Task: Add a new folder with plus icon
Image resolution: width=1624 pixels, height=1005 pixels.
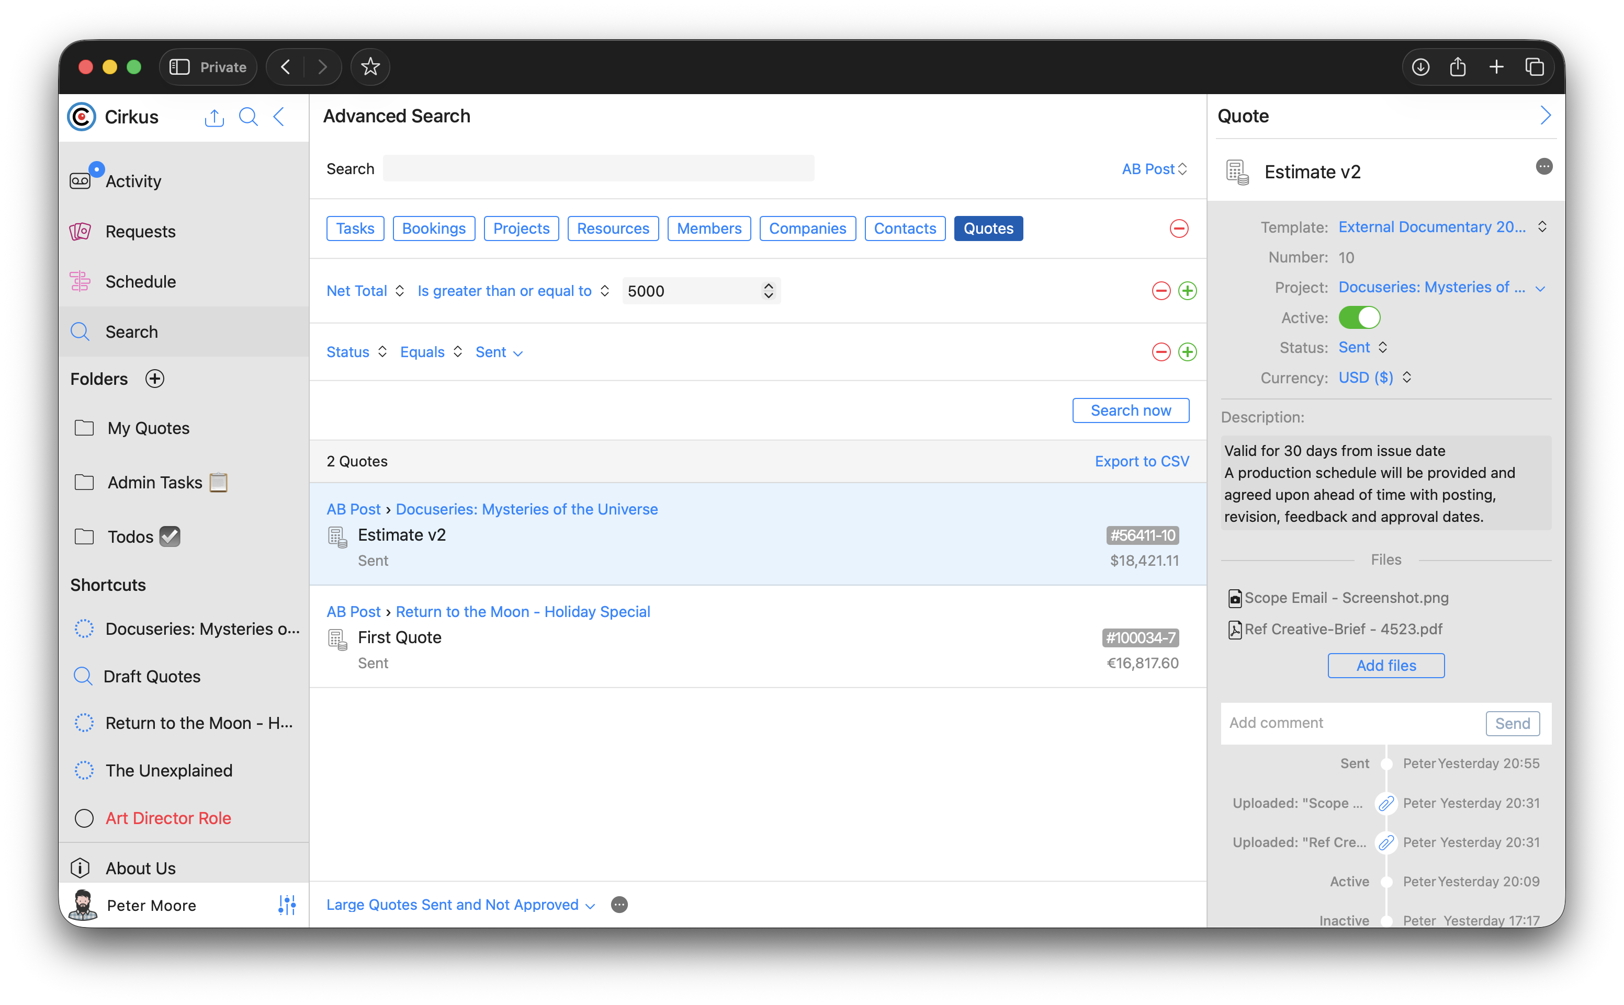Action: pos(154,379)
